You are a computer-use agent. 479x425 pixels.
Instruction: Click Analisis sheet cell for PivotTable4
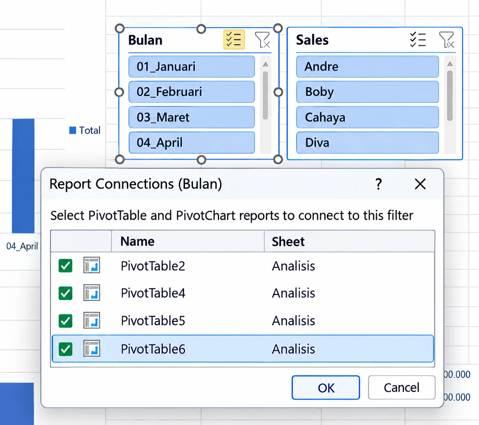tap(293, 293)
